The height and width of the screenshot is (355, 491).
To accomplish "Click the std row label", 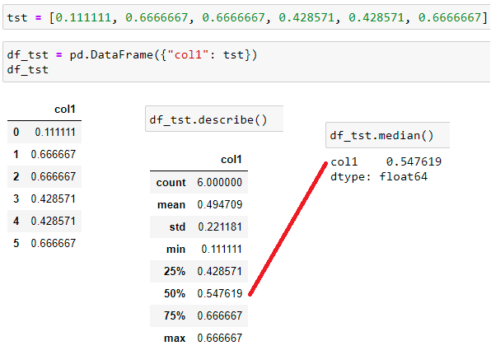I will click(x=177, y=227).
